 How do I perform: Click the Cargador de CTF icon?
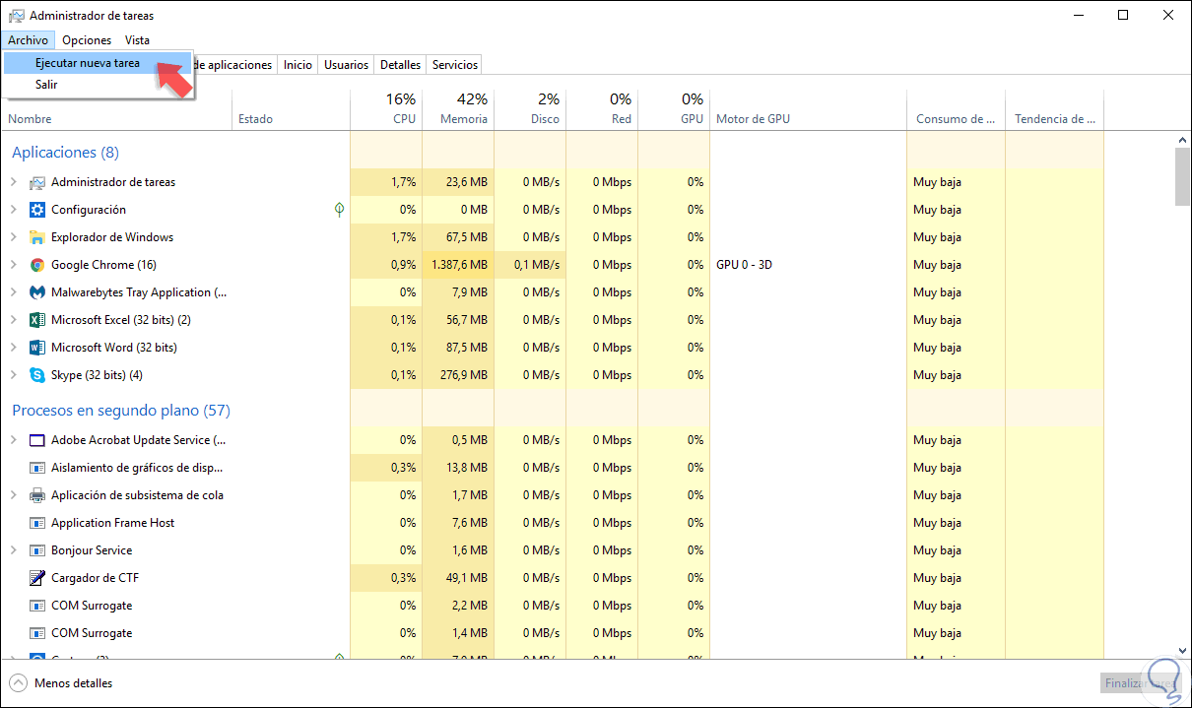37,578
